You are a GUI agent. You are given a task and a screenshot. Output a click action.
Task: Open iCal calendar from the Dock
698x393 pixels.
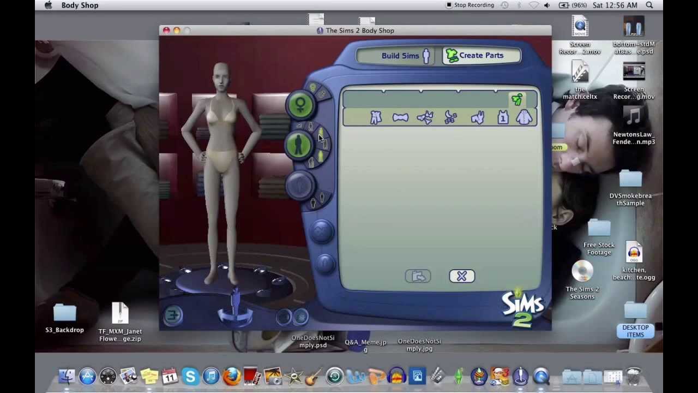point(170,377)
